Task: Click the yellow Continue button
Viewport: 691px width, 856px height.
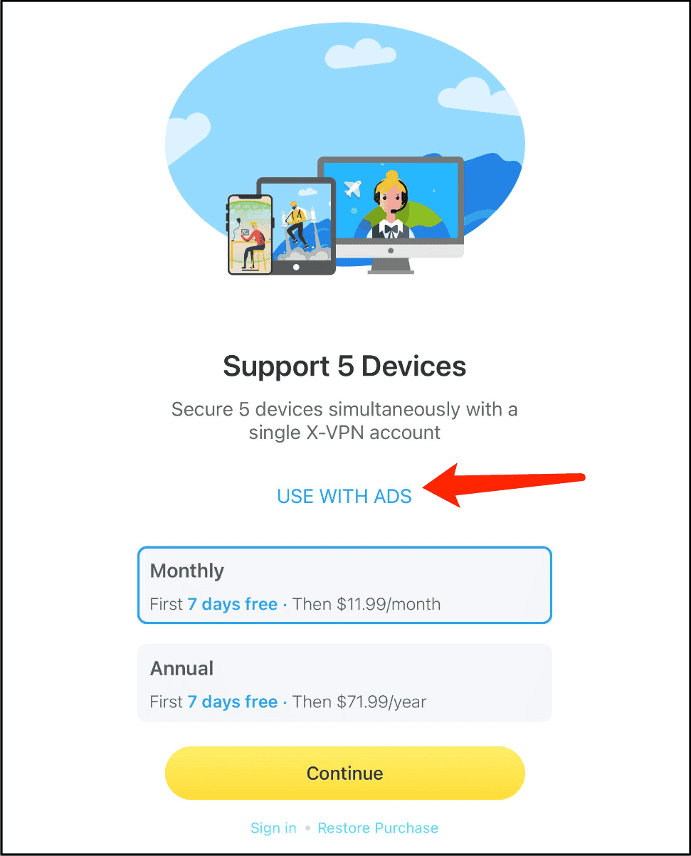Action: point(344,773)
